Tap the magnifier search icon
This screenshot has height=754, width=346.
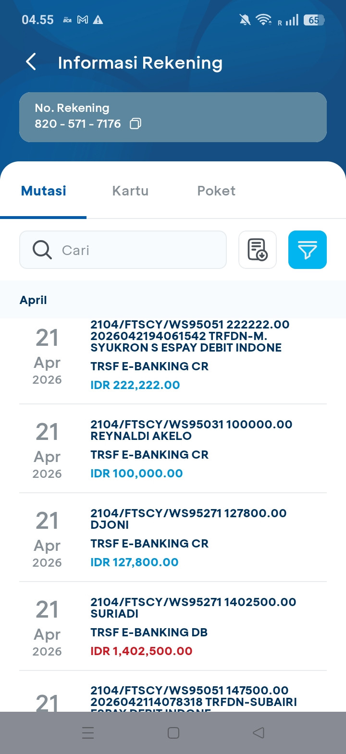tap(42, 250)
